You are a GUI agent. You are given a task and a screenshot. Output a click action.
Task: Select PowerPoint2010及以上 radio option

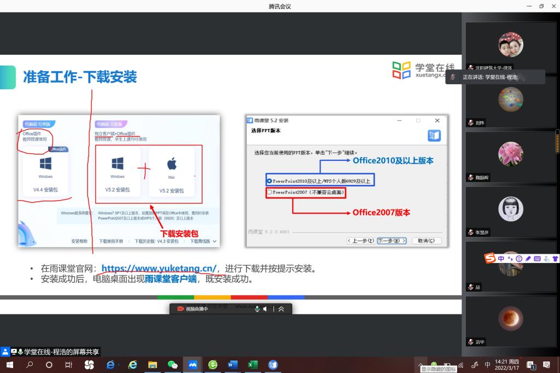pos(269,180)
